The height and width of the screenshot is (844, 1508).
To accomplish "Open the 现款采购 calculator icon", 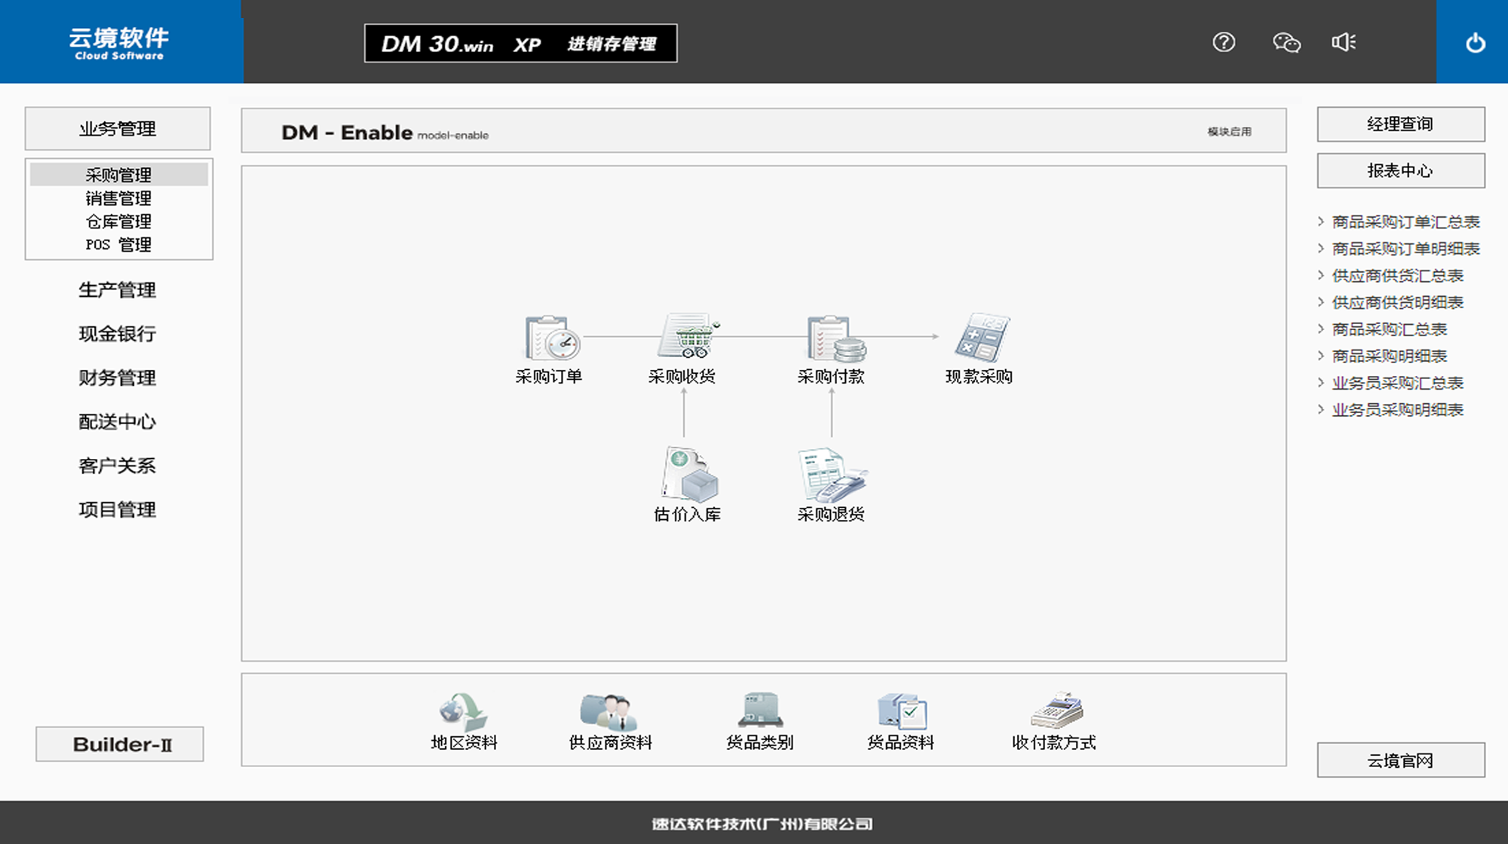I will pyautogui.click(x=982, y=337).
